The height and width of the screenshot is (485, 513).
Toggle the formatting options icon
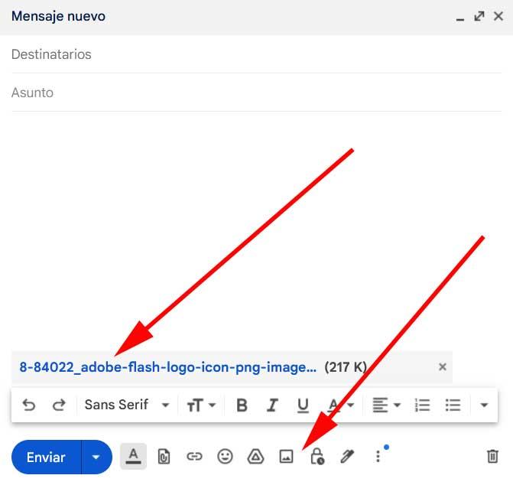[134, 456]
